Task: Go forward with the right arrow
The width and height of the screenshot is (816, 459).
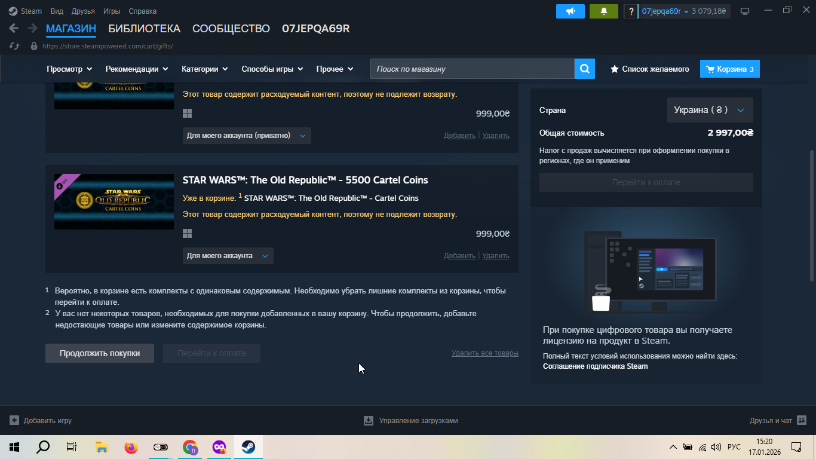Action: pyautogui.click(x=32, y=28)
